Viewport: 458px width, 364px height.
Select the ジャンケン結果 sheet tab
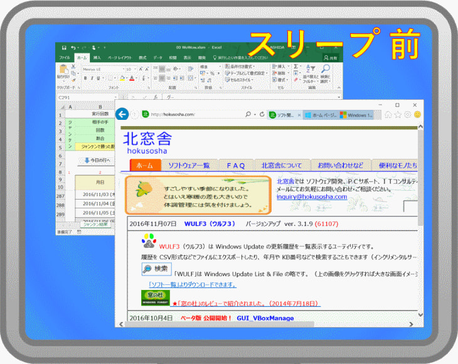tap(95, 224)
